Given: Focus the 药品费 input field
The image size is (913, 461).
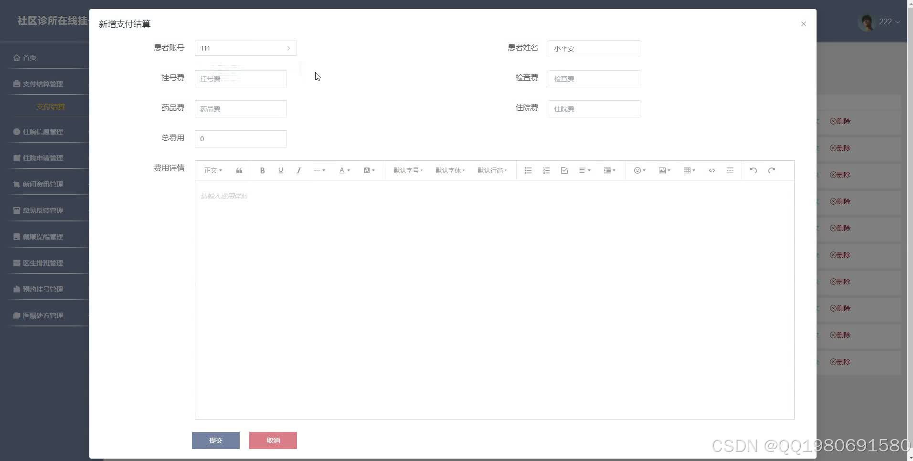Looking at the screenshot, I should tap(241, 109).
